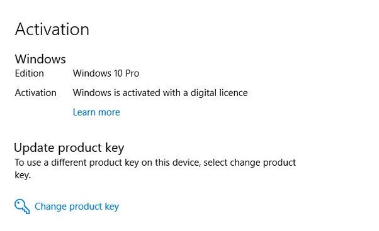
Task: Click the word 'activated' in status line
Action: [x=142, y=93]
